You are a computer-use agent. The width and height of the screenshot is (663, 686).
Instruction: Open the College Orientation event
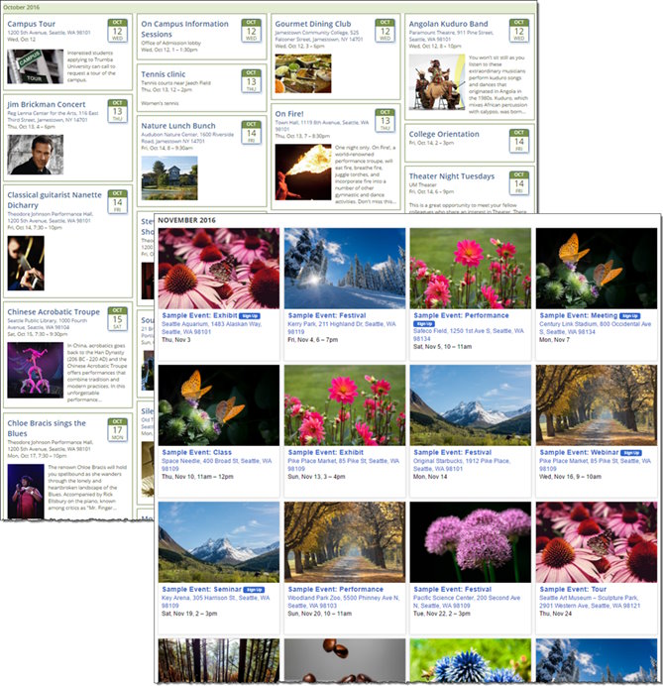pos(444,134)
